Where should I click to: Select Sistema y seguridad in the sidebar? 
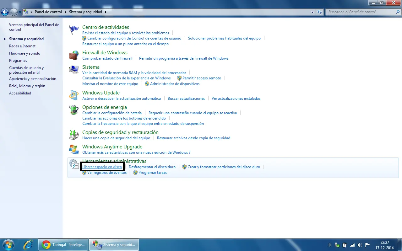(x=26, y=39)
